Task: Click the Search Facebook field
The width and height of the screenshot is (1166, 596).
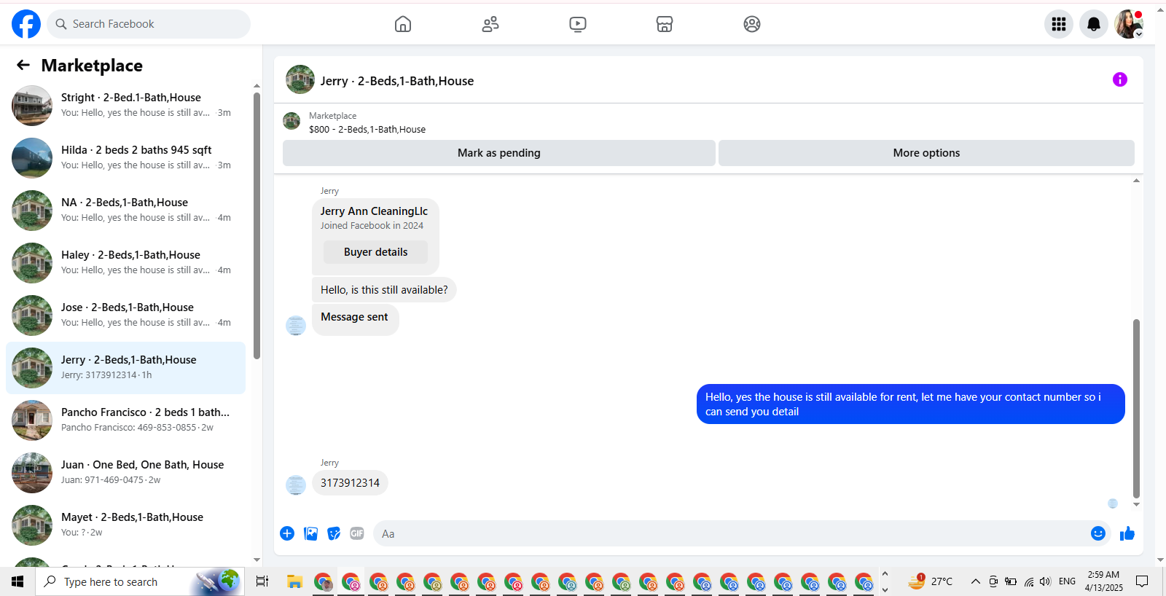Action: point(149,24)
